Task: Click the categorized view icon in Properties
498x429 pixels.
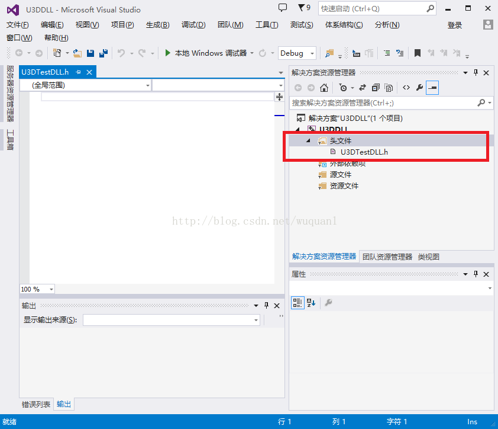Action: 297,303
